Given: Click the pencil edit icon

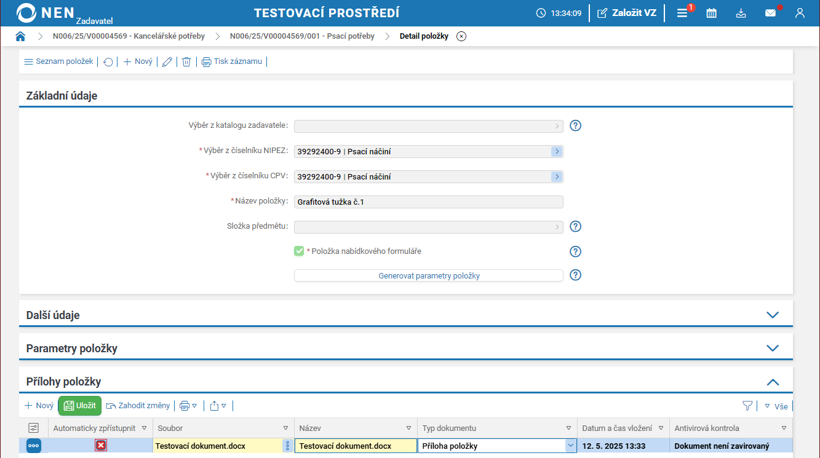Looking at the screenshot, I should [167, 62].
